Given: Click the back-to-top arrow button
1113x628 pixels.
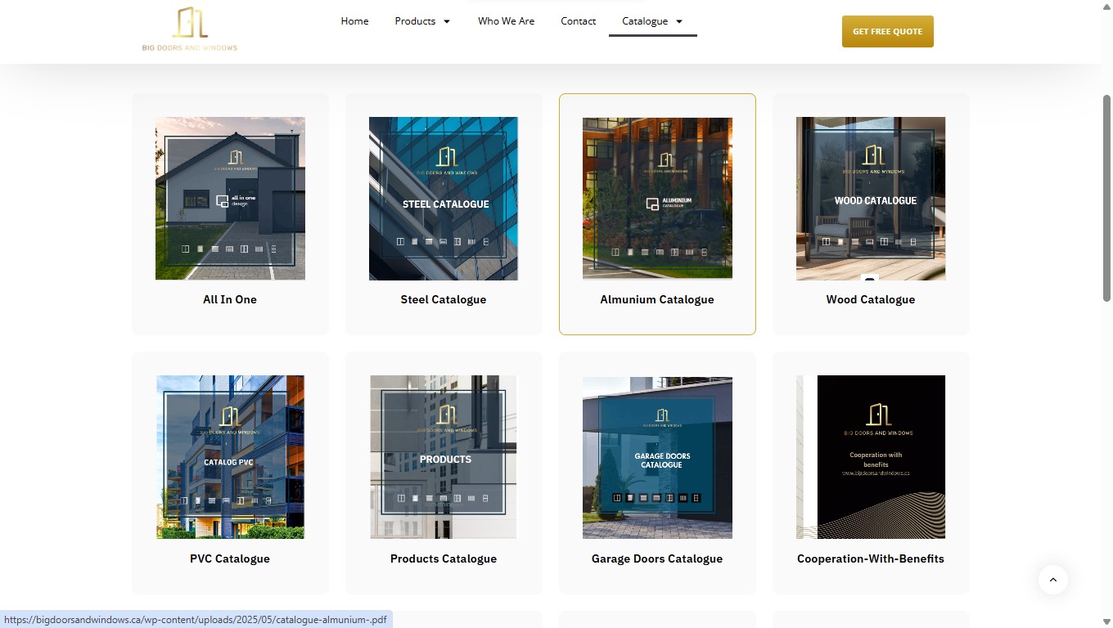Looking at the screenshot, I should coord(1053,580).
